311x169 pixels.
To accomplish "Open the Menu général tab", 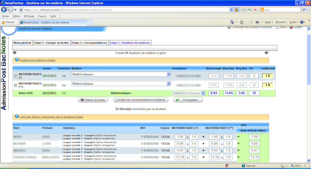I will (x=22, y=43).
